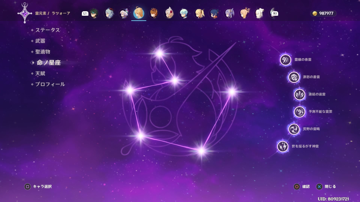The height and width of the screenshot is (202, 360).
Task: Open the 世を揺るがす神雷 lightning icon
Action: click(x=283, y=146)
